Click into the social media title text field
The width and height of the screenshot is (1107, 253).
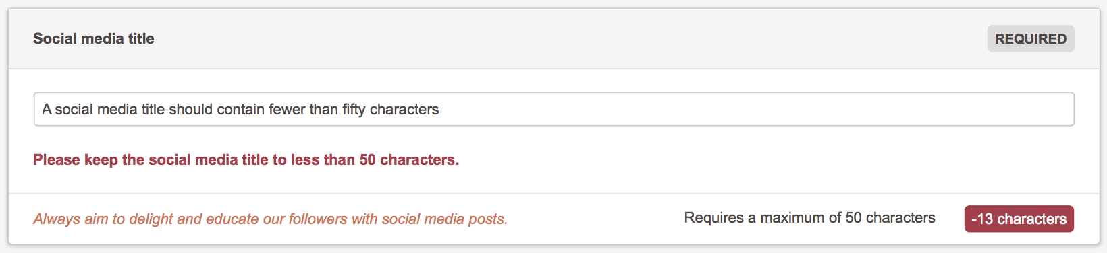click(553, 109)
